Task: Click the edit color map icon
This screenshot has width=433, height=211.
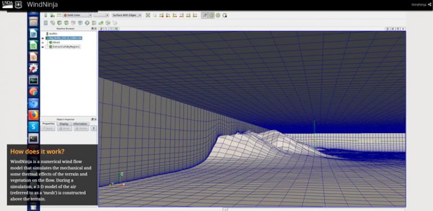Action: [52, 15]
